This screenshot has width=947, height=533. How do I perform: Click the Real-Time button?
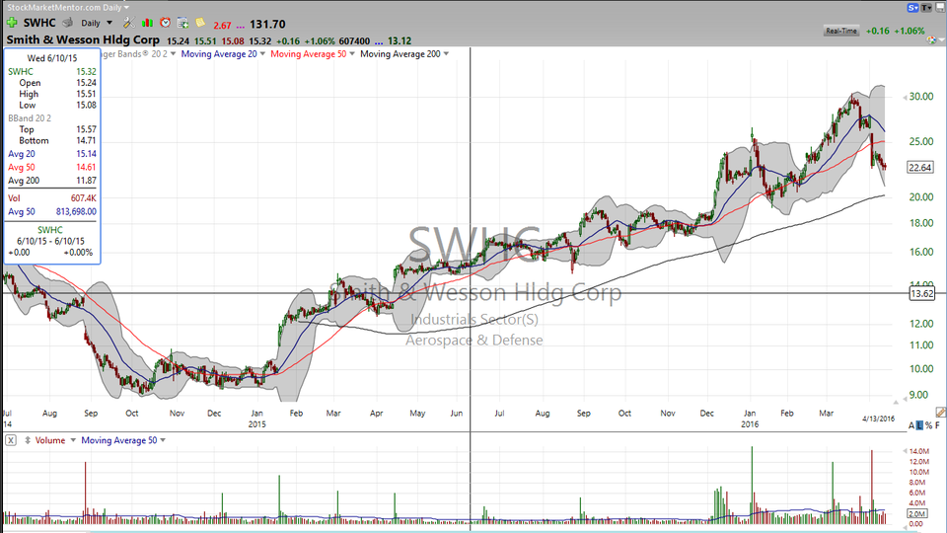click(x=841, y=31)
